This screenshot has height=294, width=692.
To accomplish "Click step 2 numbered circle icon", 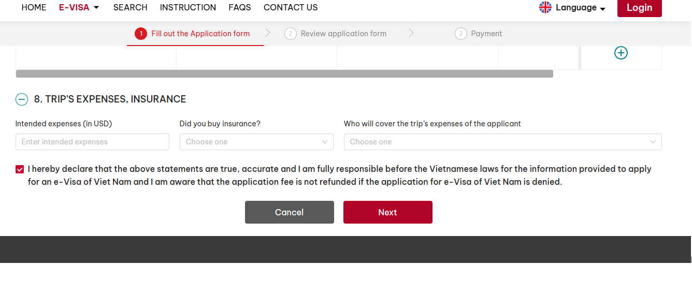I will [x=291, y=34].
